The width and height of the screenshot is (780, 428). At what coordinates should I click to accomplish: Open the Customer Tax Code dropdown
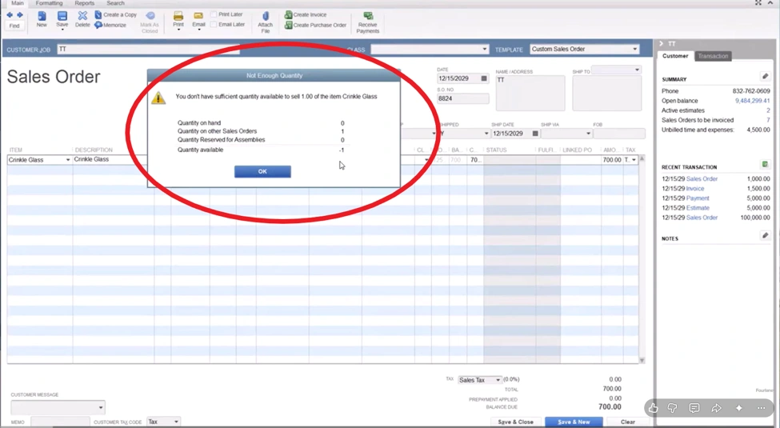point(176,422)
